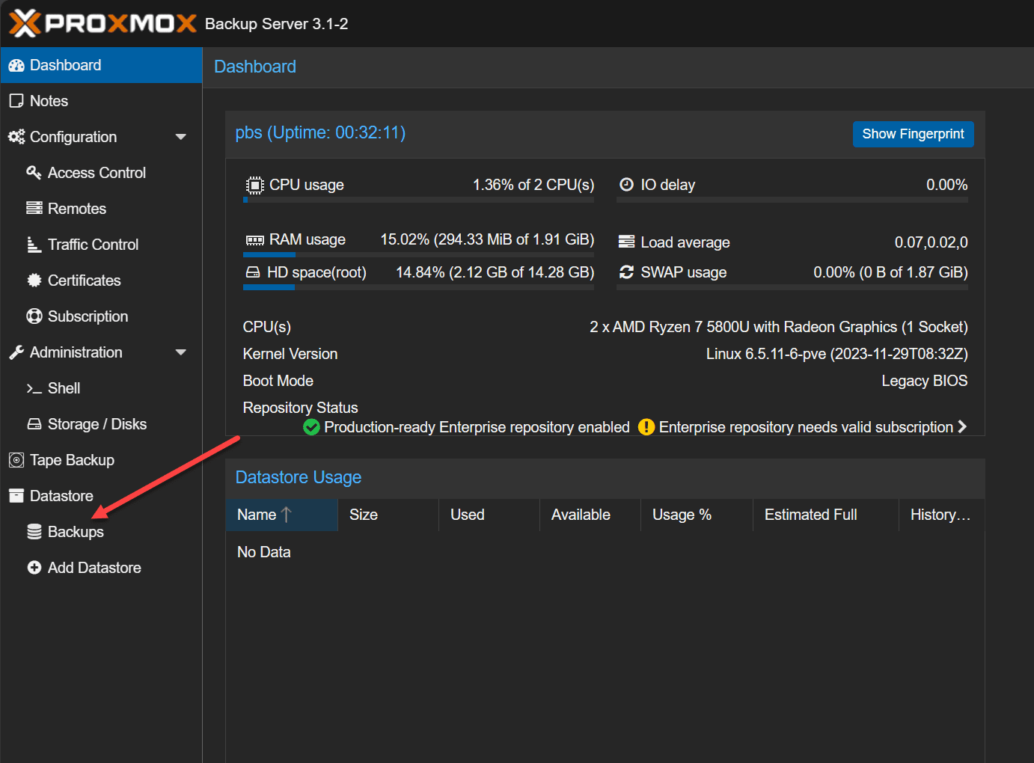Click the SWAP usage refresh icon
1034x763 pixels.
coord(627,272)
